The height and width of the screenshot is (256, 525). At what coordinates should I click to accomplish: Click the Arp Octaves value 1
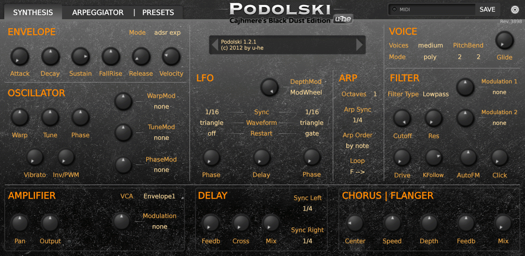(375, 94)
